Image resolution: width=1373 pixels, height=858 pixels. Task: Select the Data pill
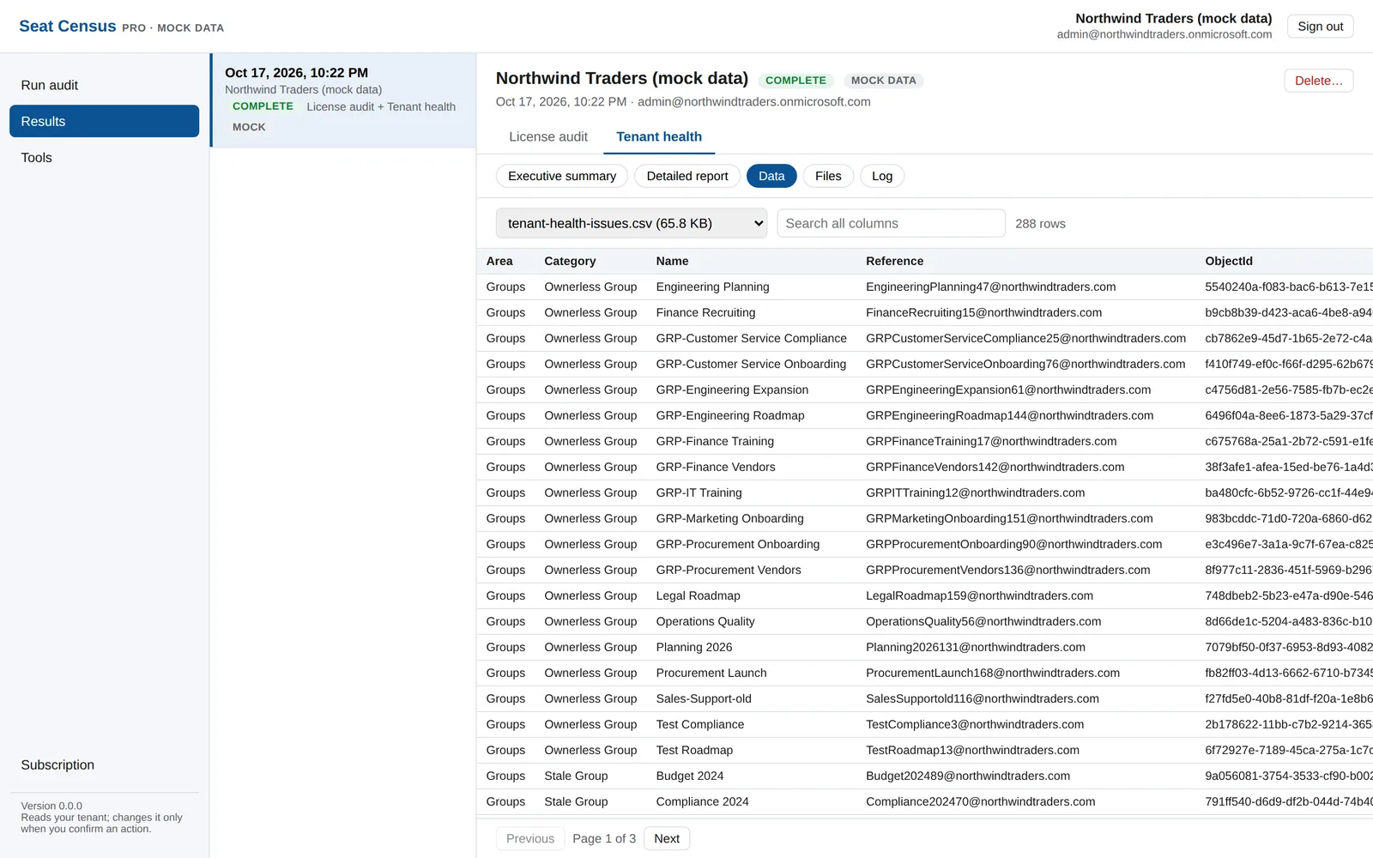(771, 176)
